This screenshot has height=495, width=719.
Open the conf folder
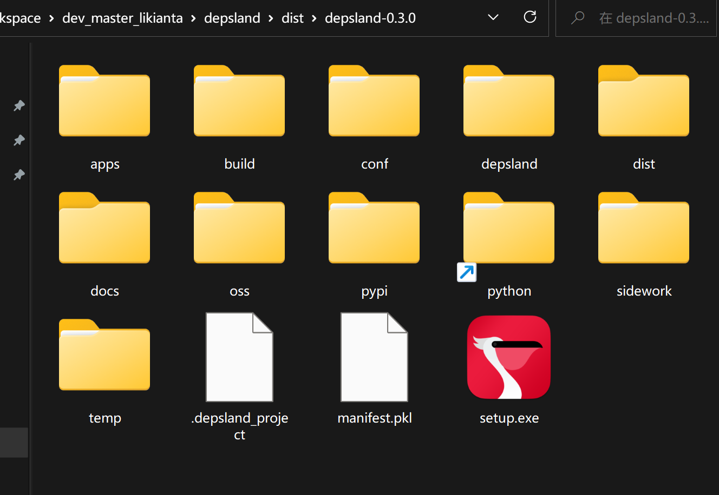[x=374, y=101]
